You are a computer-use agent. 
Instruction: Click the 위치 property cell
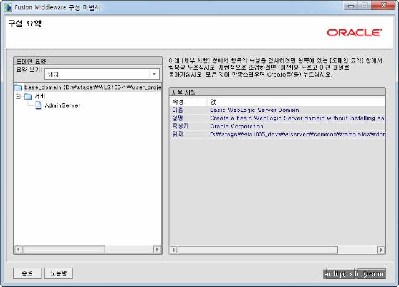(x=188, y=134)
